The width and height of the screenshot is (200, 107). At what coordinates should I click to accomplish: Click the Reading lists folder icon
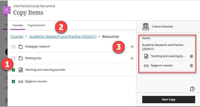20,58
